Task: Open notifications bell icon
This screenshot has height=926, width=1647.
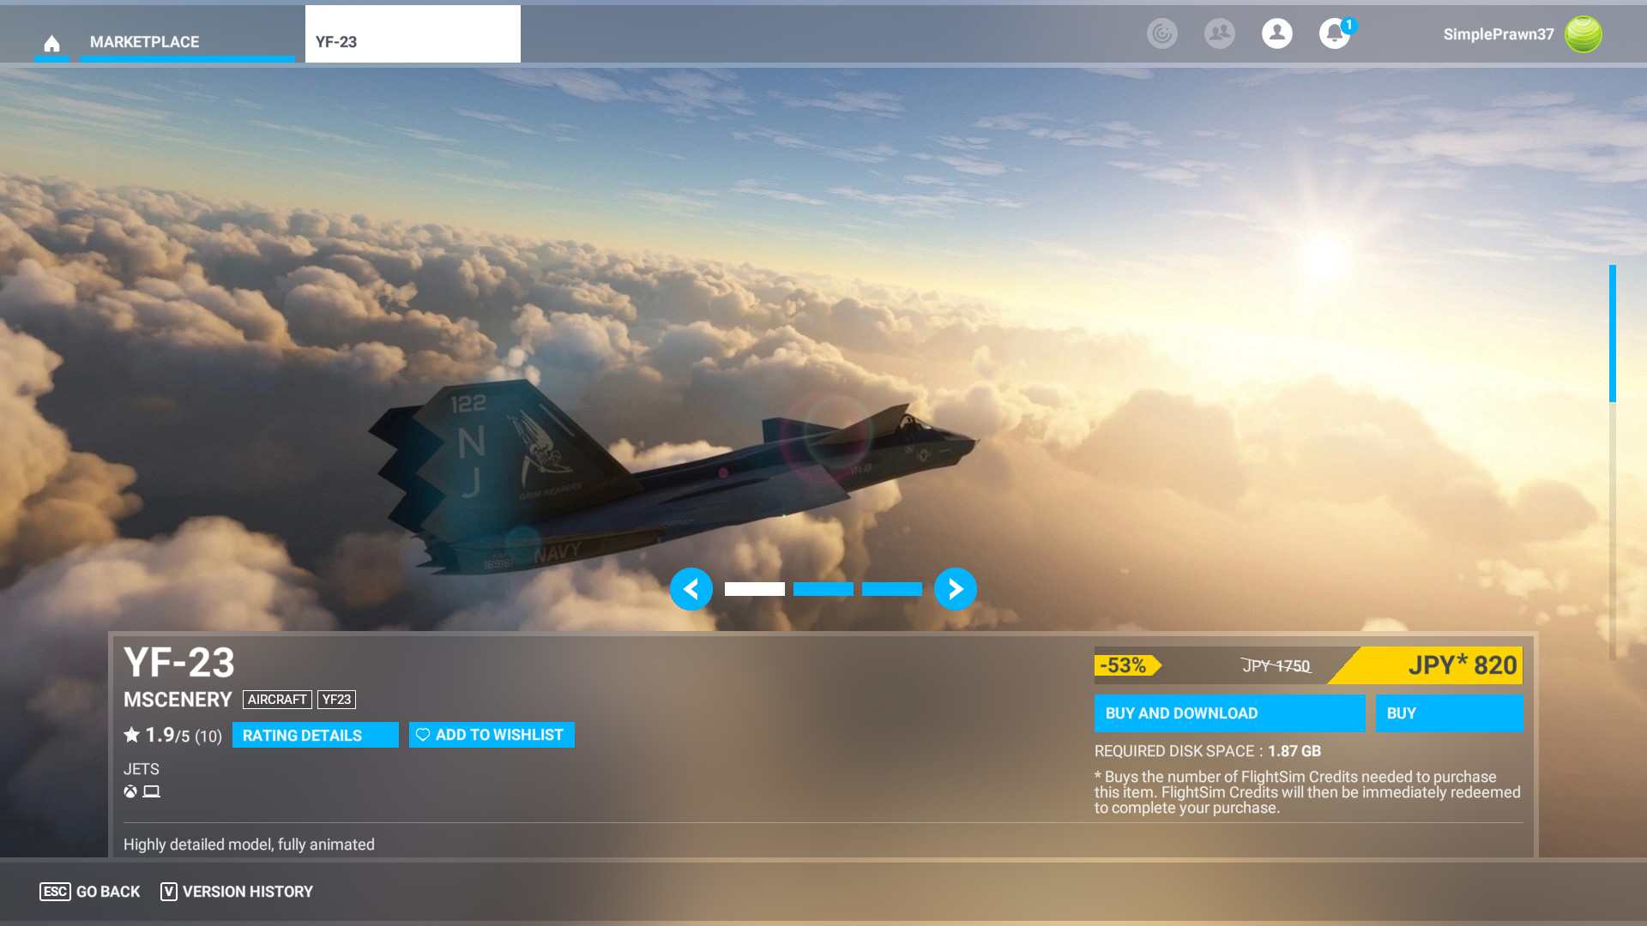Action: pyautogui.click(x=1335, y=33)
